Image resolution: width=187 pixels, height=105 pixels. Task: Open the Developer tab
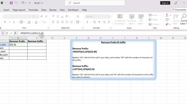tap(73, 10)
